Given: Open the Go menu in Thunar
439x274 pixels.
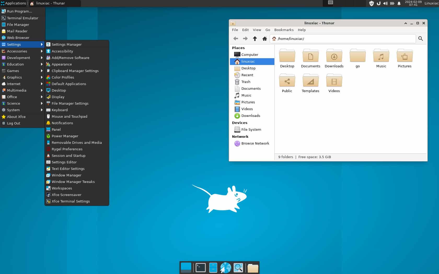Looking at the screenshot, I should click(268, 30).
